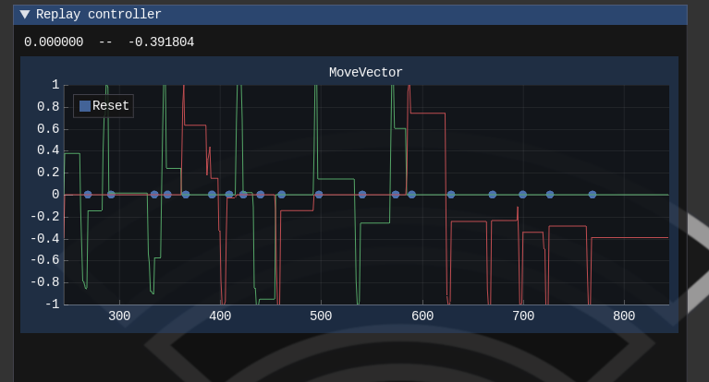Select the blue marker just before 300
This screenshot has height=382, width=709.
tap(111, 195)
